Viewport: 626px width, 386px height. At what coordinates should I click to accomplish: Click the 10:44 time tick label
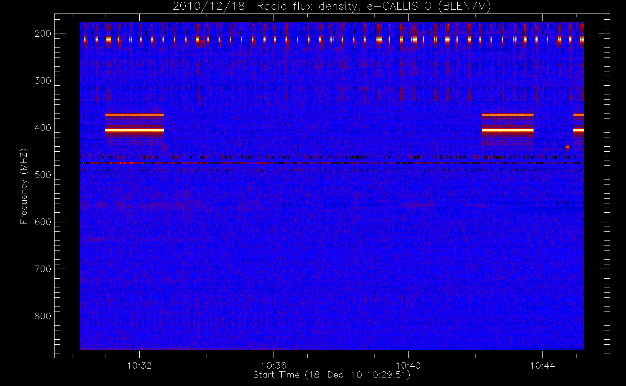[x=542, y=366]
